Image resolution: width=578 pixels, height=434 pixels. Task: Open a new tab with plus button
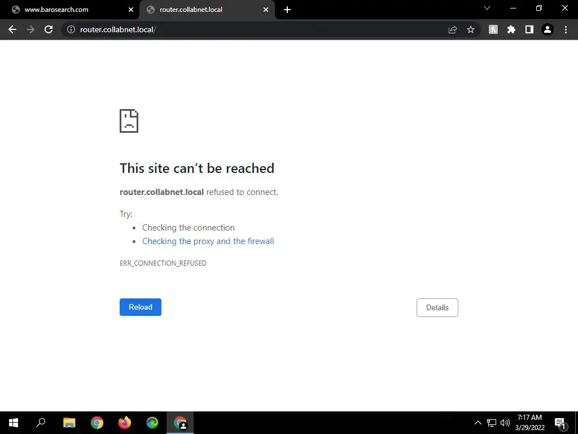[287, 10]
